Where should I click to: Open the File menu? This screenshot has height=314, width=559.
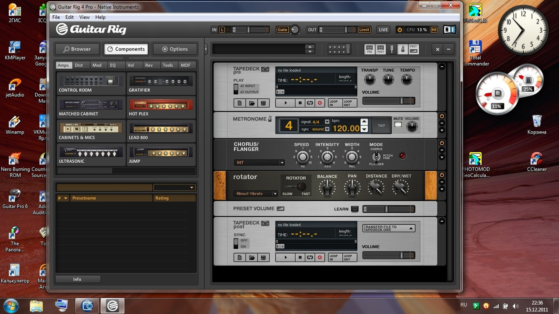pyautogui.click(x=56, y=17)
